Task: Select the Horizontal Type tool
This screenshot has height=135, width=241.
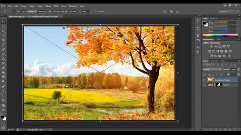Action: tap(3, 91)
